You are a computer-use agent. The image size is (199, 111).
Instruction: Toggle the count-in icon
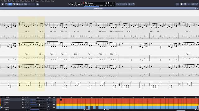click(106, 3)
